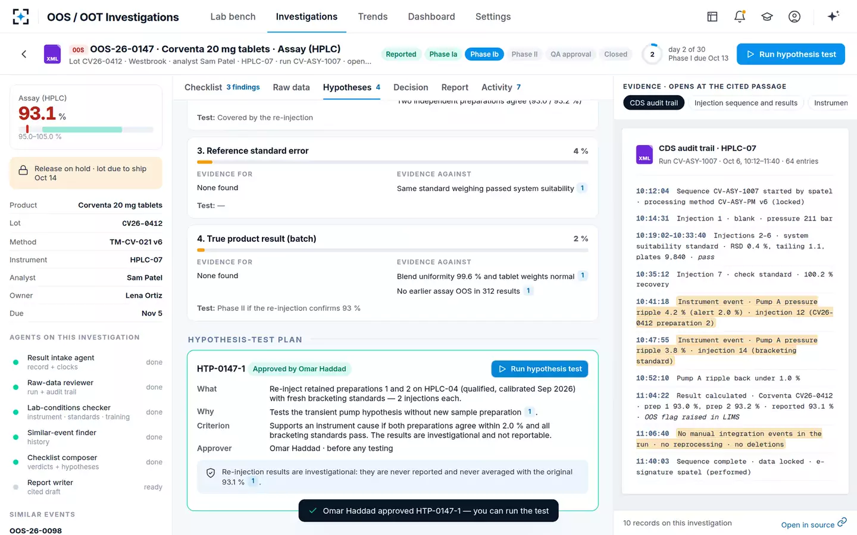
Task: Open the Raw data tab
Action: point(291,87)
